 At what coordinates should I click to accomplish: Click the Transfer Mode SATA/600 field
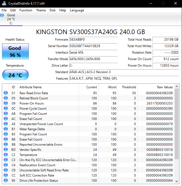93,59
